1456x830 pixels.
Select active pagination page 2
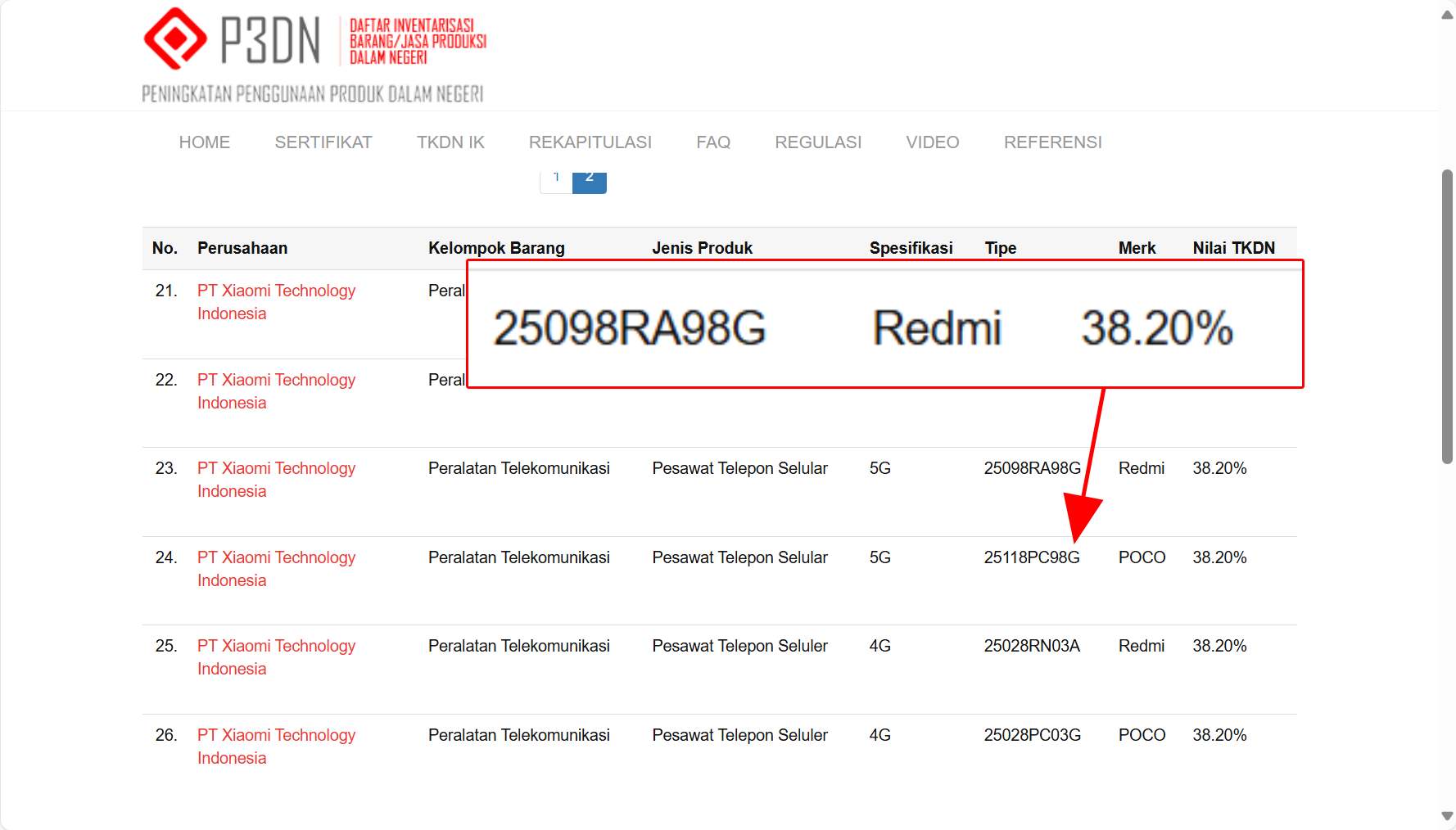[590, 182]
